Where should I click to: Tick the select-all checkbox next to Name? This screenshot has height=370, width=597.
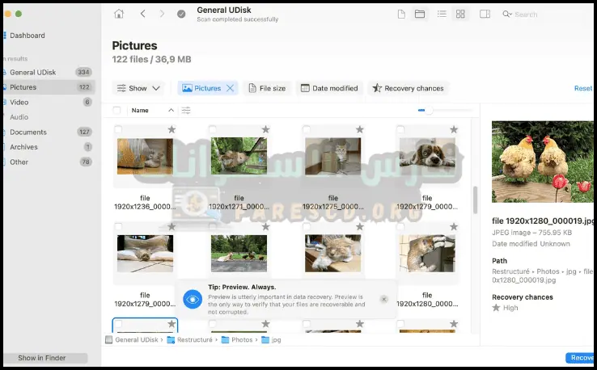coord(117,110)
